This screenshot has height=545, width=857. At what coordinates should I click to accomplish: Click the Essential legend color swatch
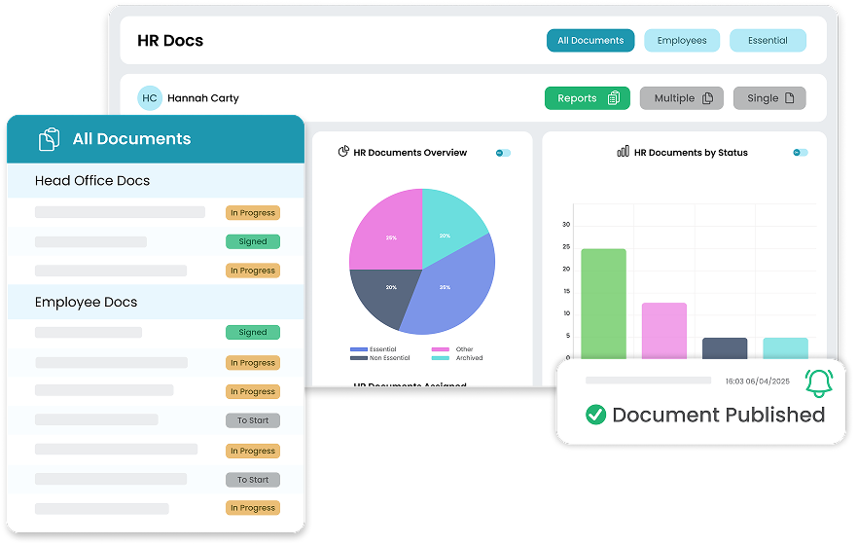[359, 349]
